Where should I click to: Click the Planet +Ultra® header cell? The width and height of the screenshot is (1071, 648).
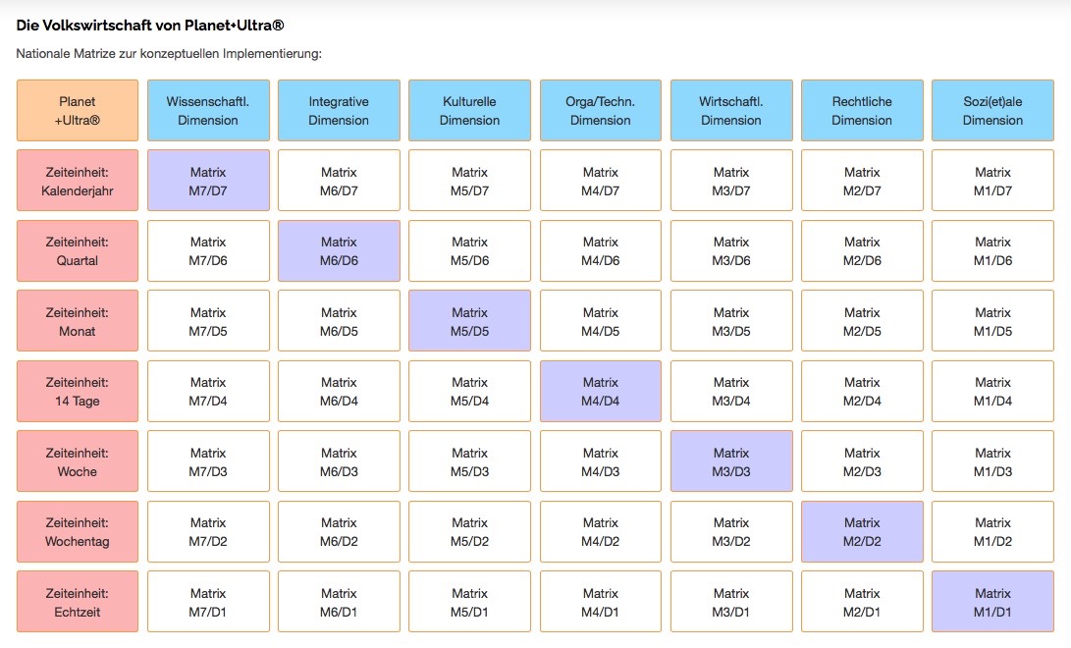click(x=78, y=111)
